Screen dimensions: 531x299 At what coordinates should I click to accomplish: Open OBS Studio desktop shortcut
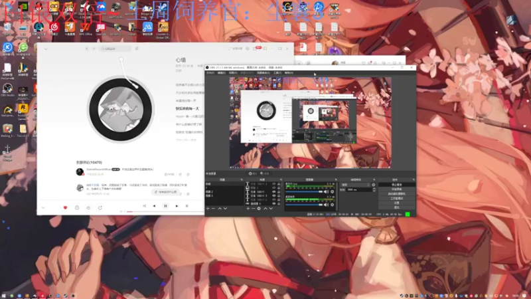7,90
